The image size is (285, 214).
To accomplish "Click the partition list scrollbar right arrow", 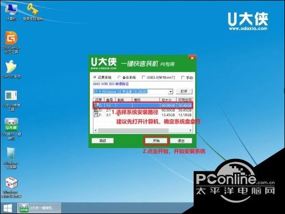I will pos(190,130).
